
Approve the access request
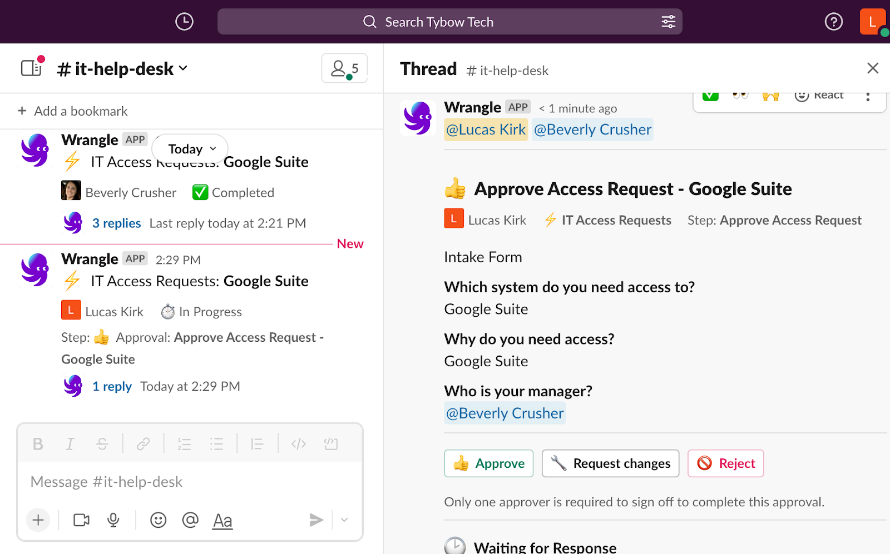click(488, 463)
